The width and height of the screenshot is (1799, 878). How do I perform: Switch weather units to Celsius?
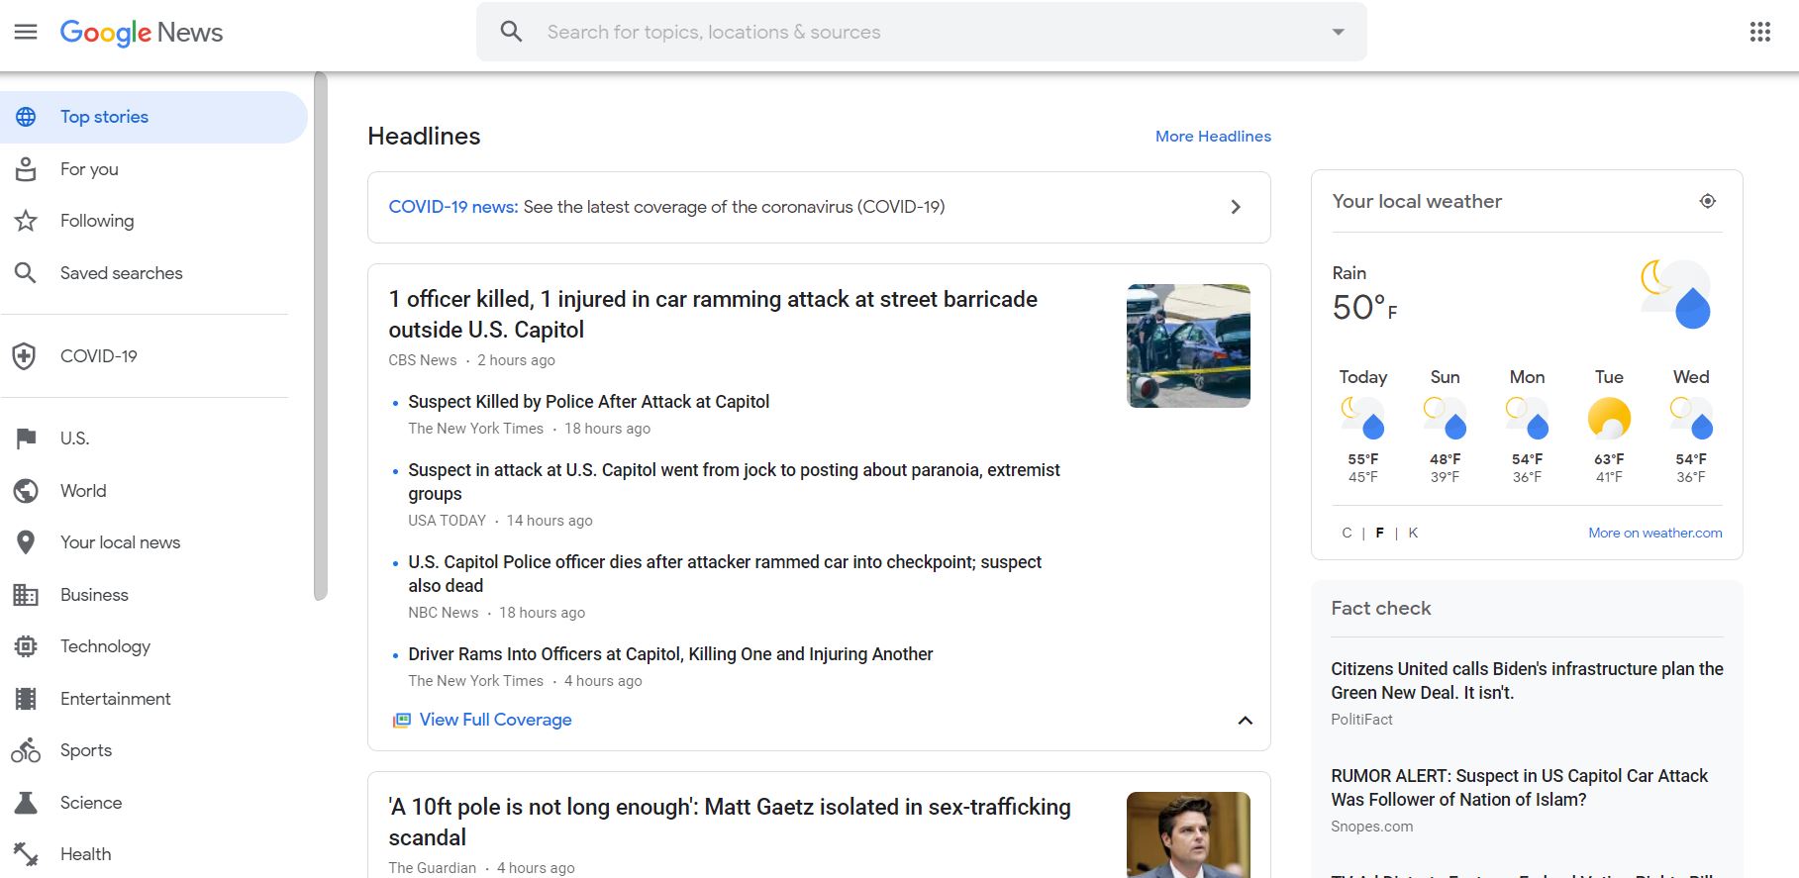(1347, 533)
